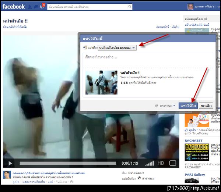Screen dimensions: 221x192
Task: Adjust the video volume bars
Action: click(150, 163)
